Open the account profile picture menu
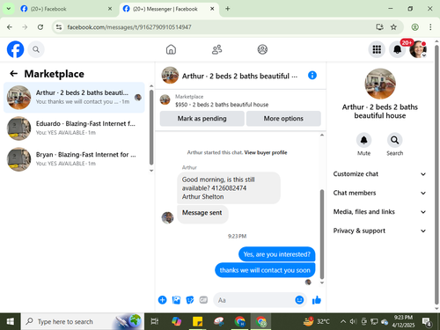Image resolution: width=440 pixels, height=330 pixels. tap(418, 49)
